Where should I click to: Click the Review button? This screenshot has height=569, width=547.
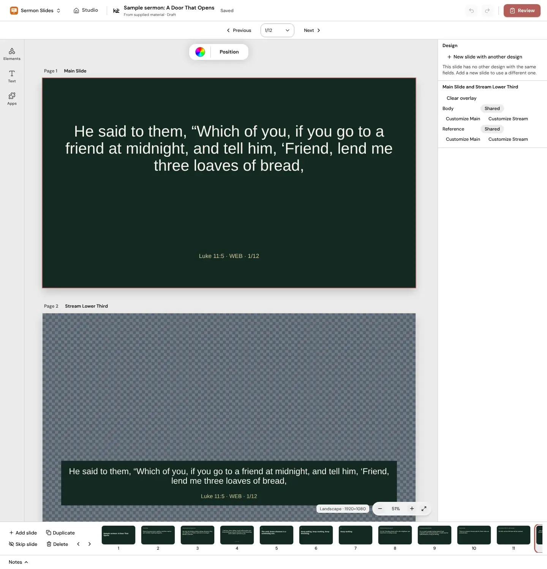pos(522,11)
